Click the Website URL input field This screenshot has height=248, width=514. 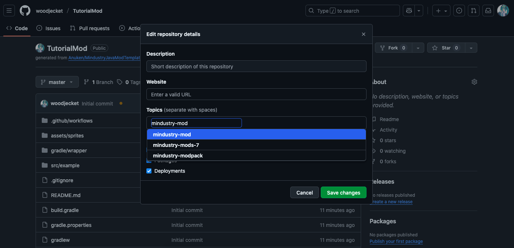pyautogui.click(x=256, y=94)
